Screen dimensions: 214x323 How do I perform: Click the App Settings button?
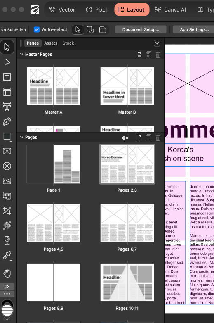[195, 29]
